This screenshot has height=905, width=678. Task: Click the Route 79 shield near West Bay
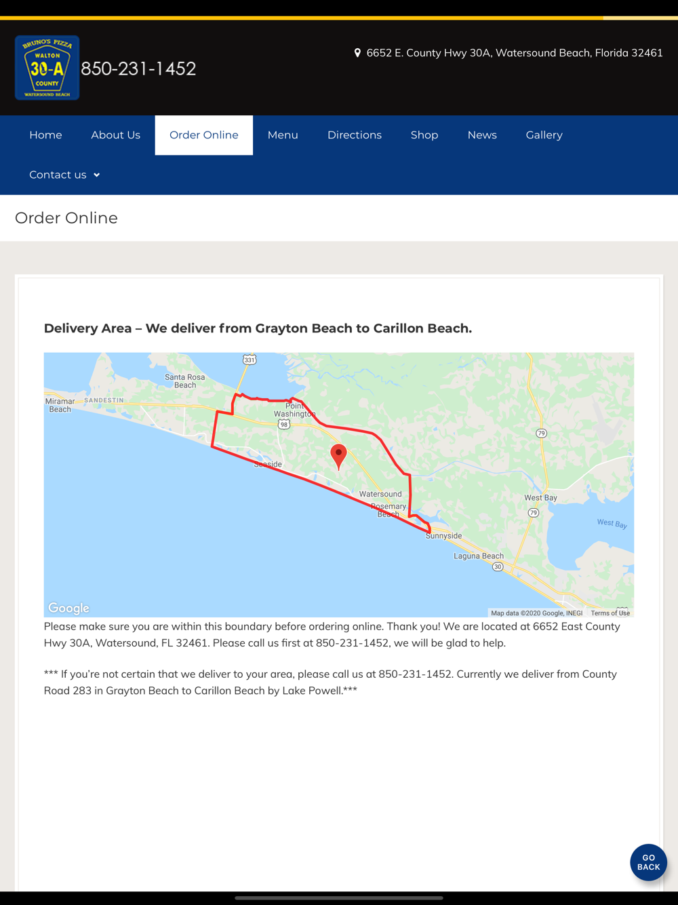pos(534,513)
